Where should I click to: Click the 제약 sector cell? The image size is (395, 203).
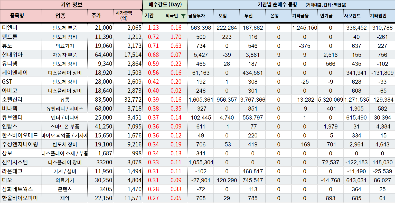(x=65, y=198)
